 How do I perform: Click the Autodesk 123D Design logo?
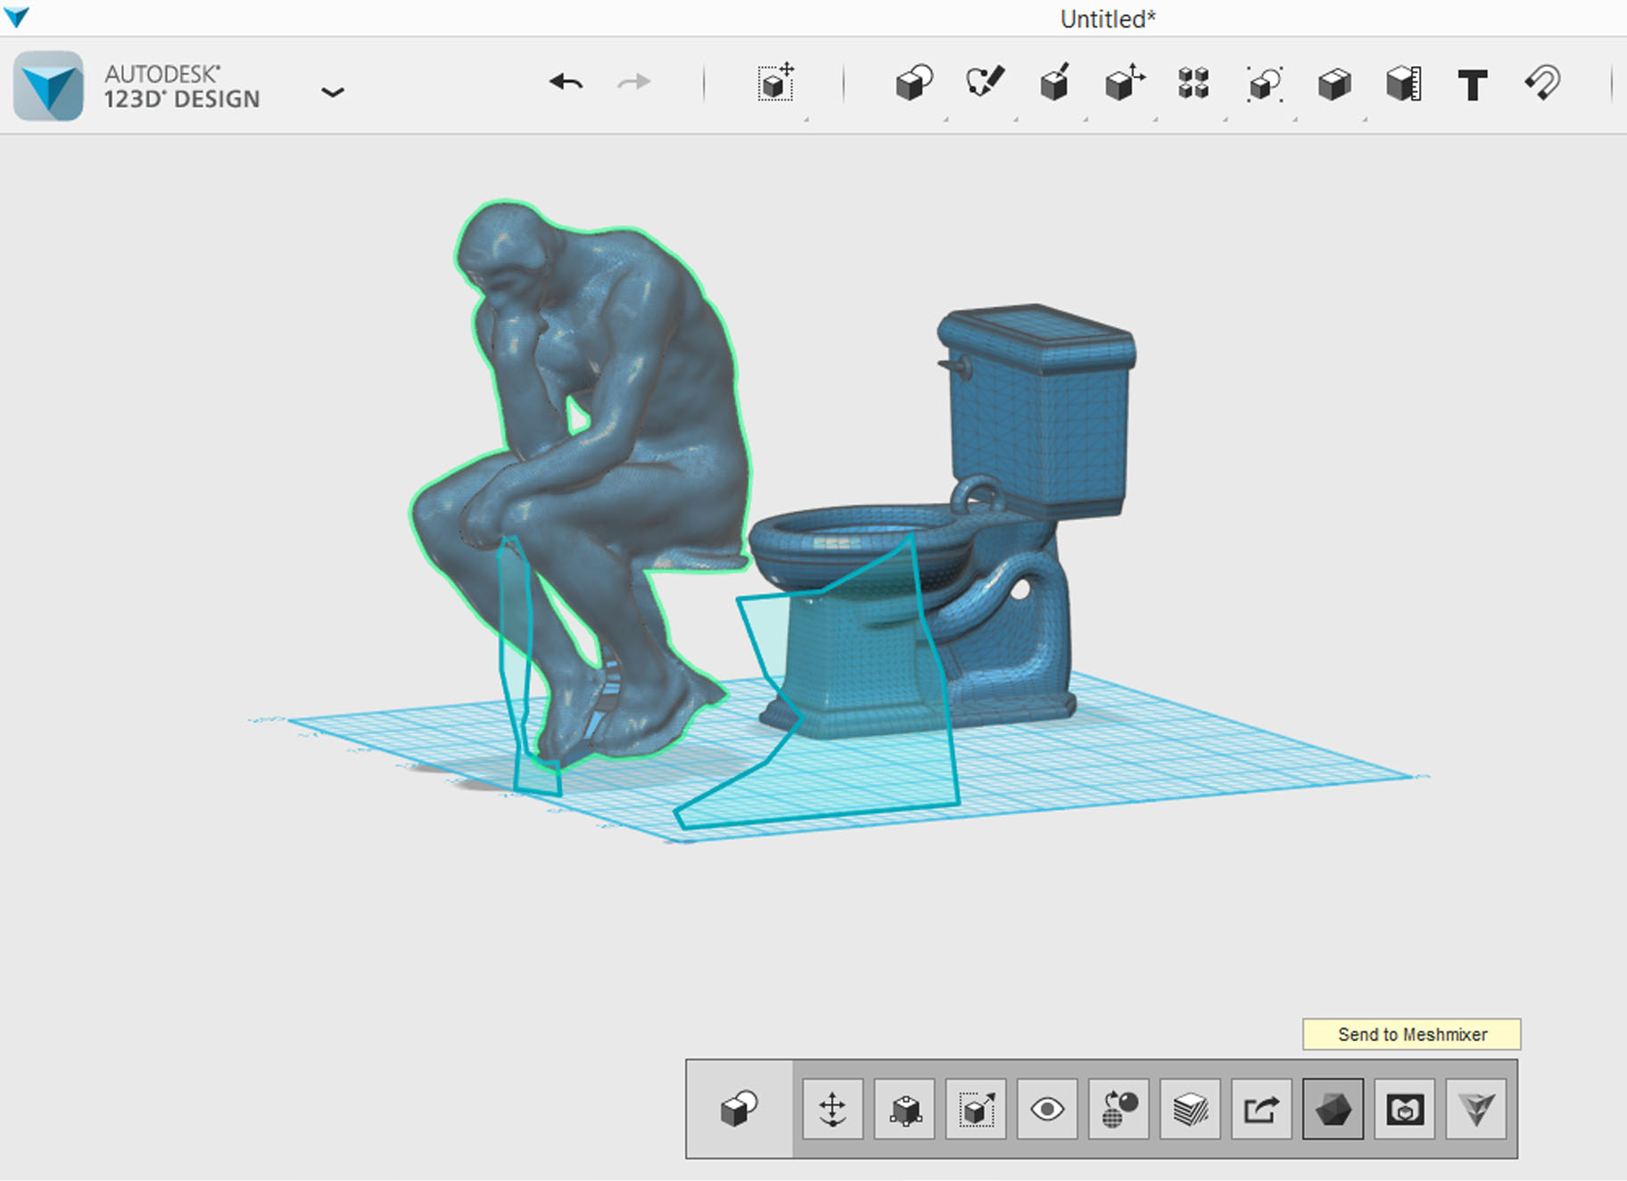click(49, 86)
